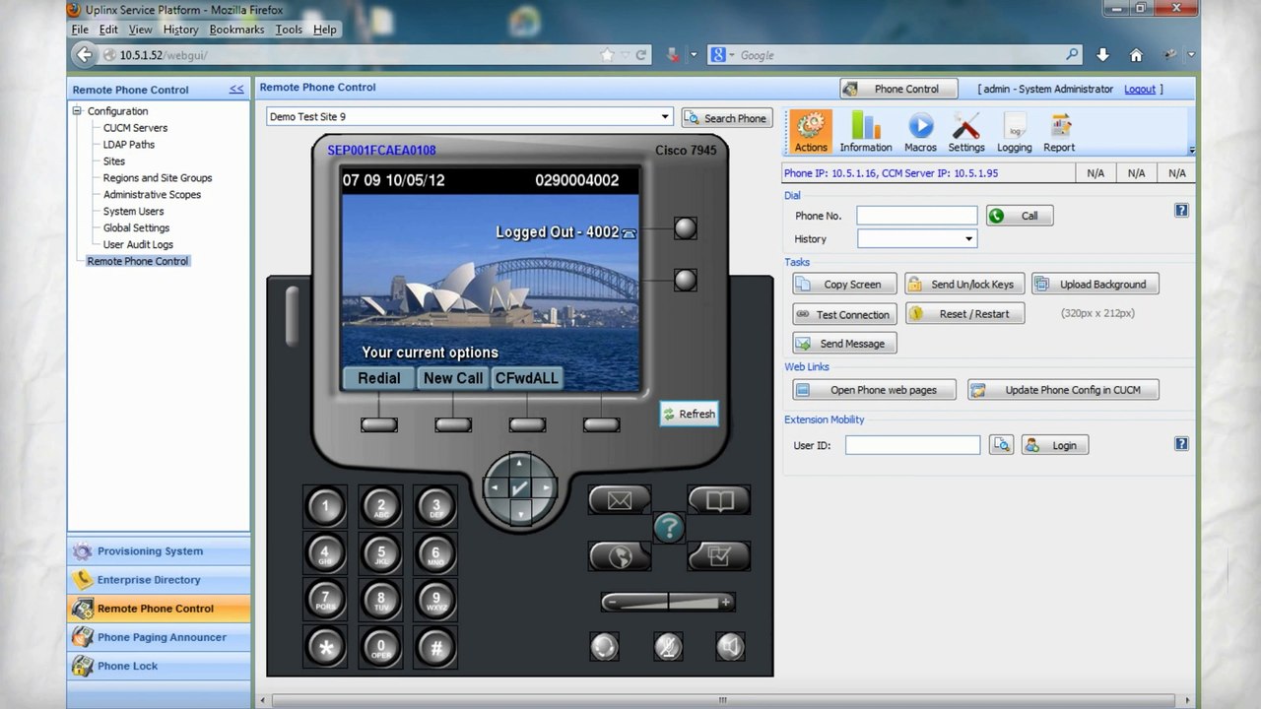Open the History menu
The width and height of the screenshot is (1261, 709).
180,30
